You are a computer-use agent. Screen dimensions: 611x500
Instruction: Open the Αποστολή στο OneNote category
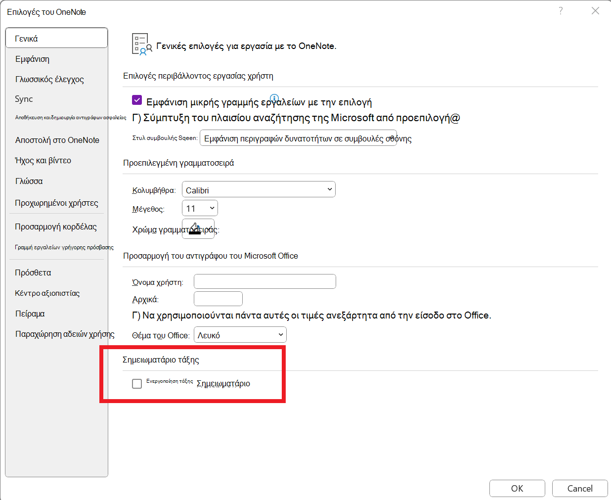[57, 140]
